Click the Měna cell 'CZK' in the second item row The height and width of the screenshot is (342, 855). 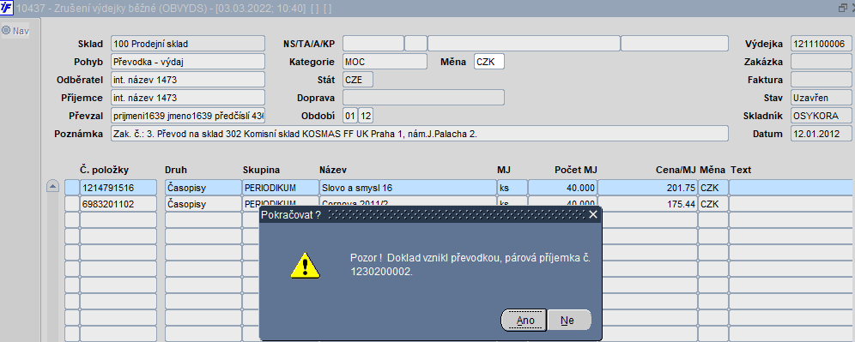tap(712, 204)
